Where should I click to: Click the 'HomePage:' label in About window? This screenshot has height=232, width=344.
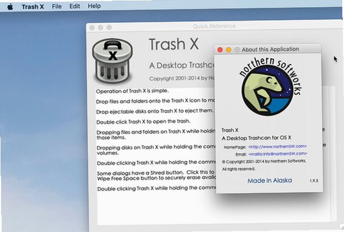pos(235,147)
